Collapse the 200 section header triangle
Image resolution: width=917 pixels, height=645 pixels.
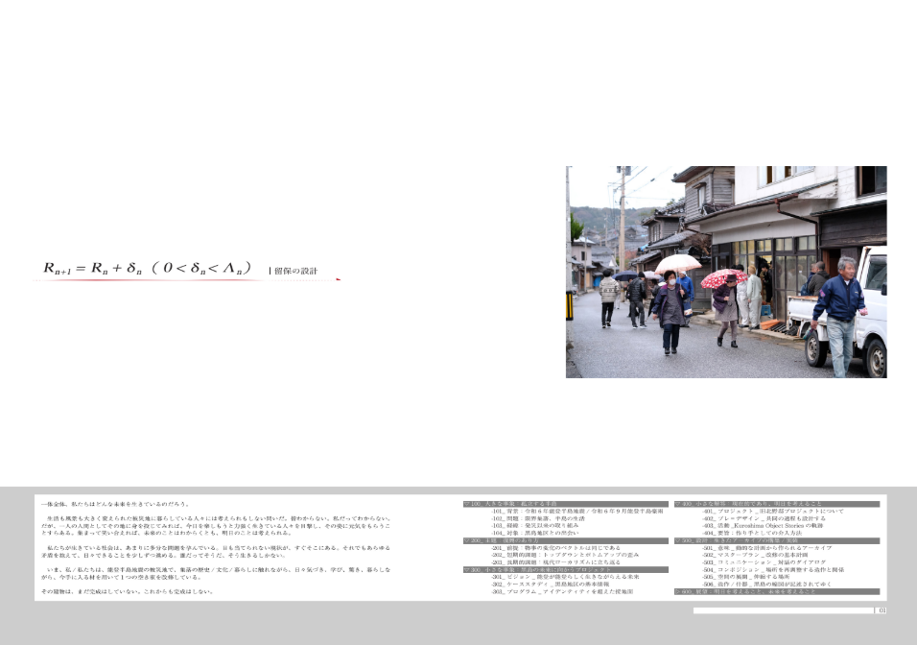pyautogui.click(x=466, y=540)
